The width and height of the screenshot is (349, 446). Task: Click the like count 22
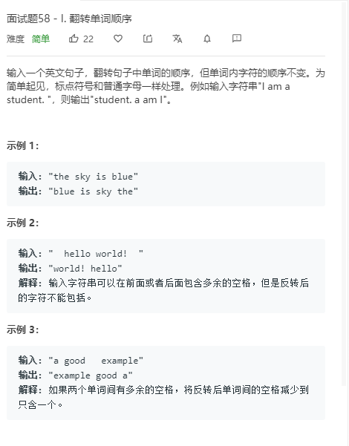(88, 39)
